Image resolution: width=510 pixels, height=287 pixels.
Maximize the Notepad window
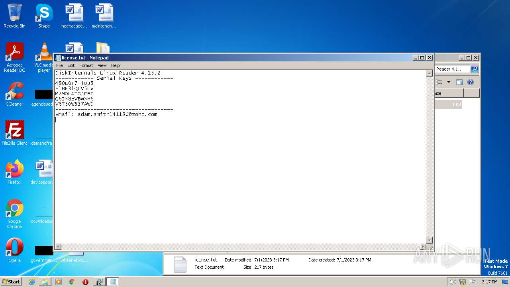423,58
